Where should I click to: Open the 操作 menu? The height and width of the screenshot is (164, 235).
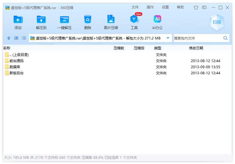pos(150,7)
